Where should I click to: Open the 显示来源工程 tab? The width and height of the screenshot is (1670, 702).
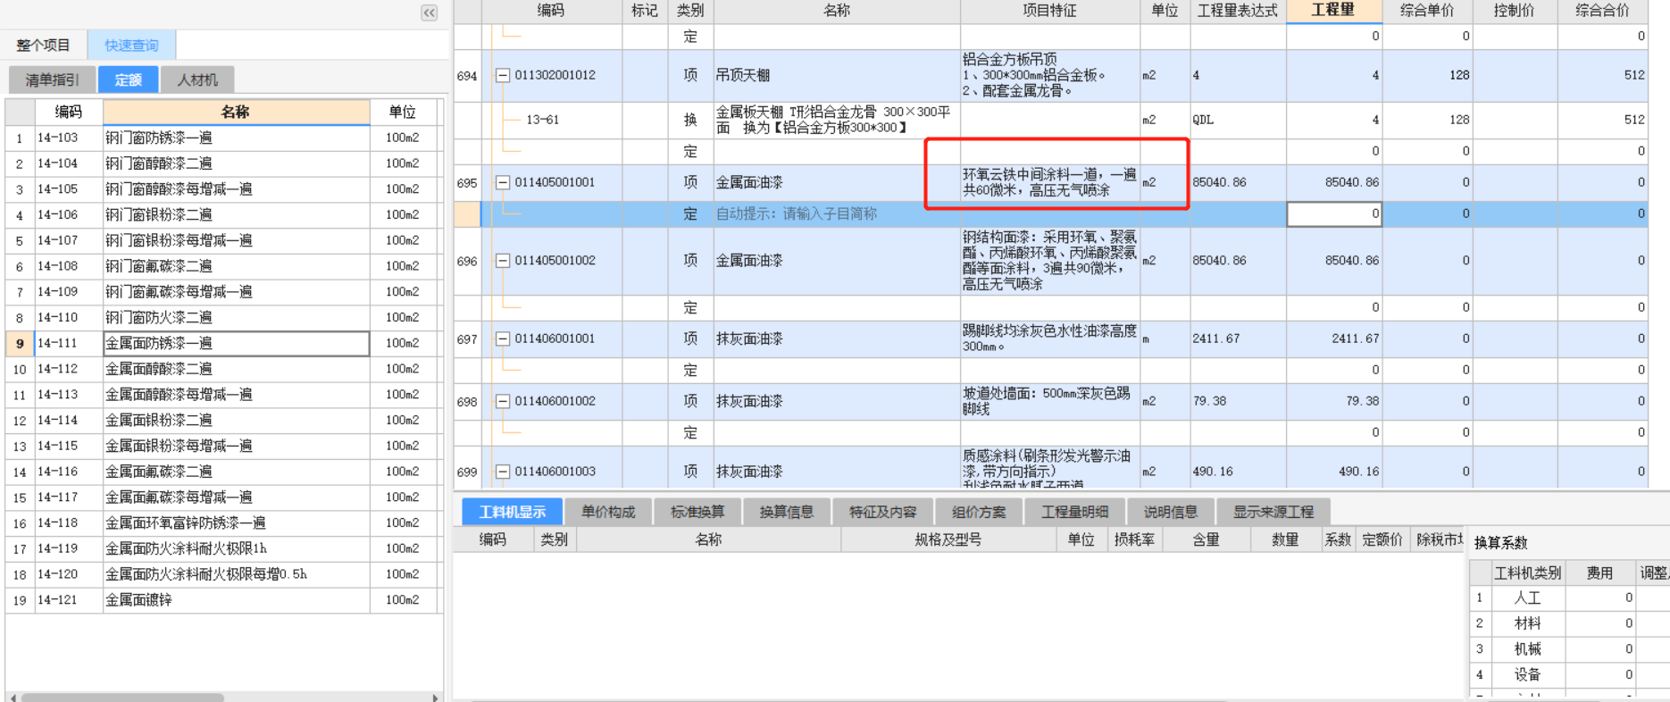[x=1273, y=512]
